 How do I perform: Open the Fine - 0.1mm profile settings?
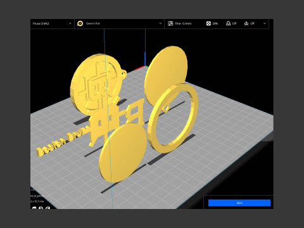[183, 23]
